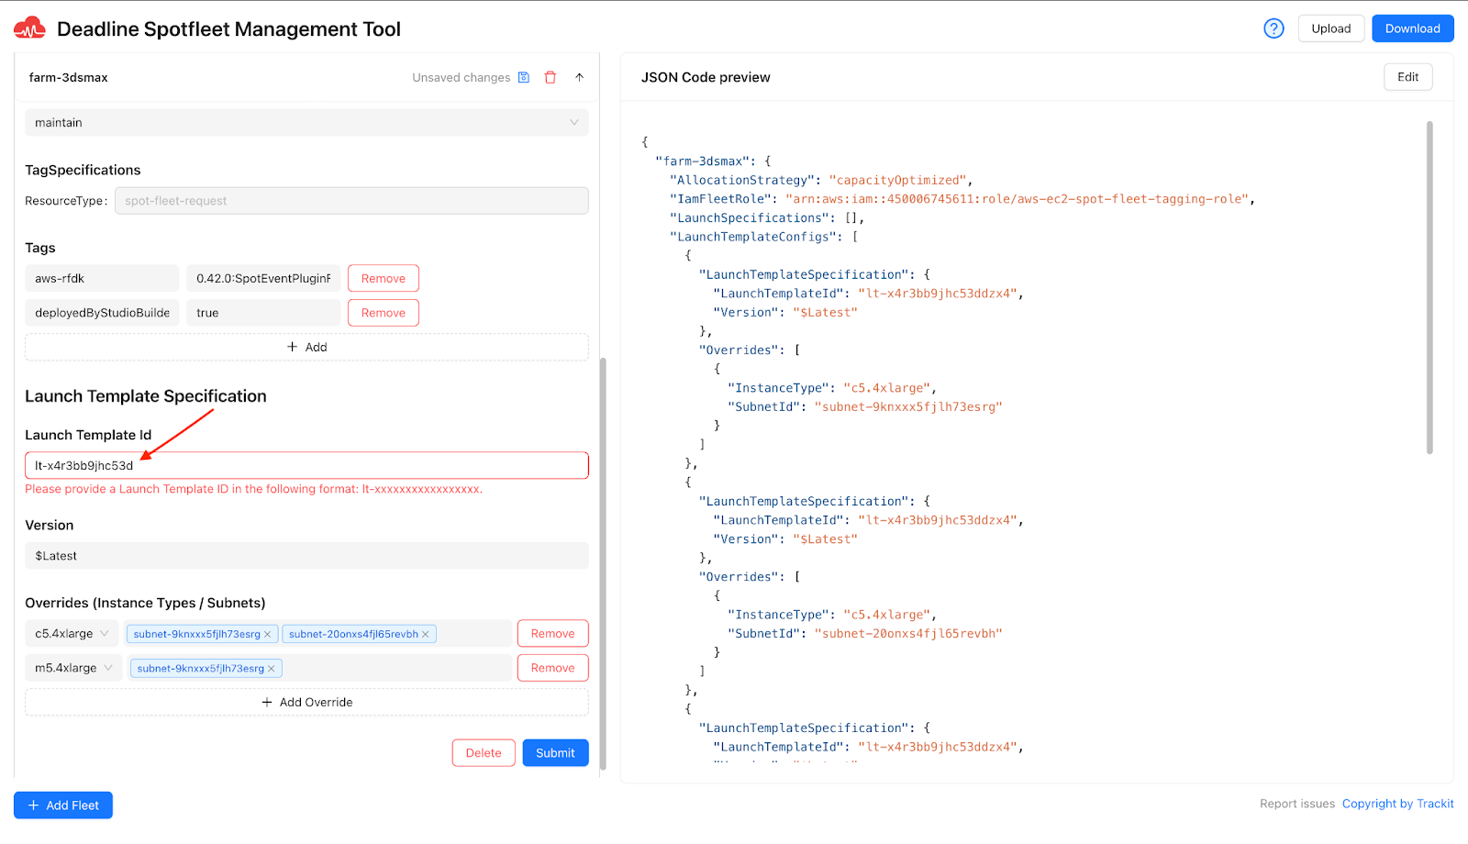Edit the deployedByStudioBuilder key field
Image resolution: width=1468 pixels, height=844 pixels.
[x=102, y=313]
